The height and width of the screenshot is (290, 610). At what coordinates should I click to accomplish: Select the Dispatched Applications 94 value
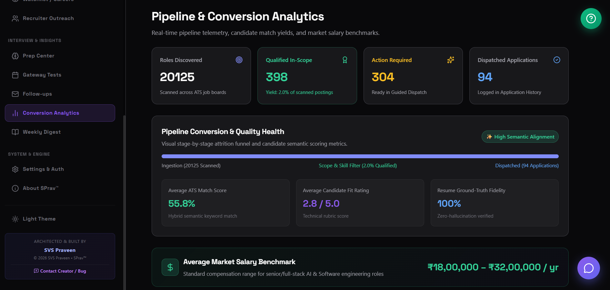coord(485,77)
